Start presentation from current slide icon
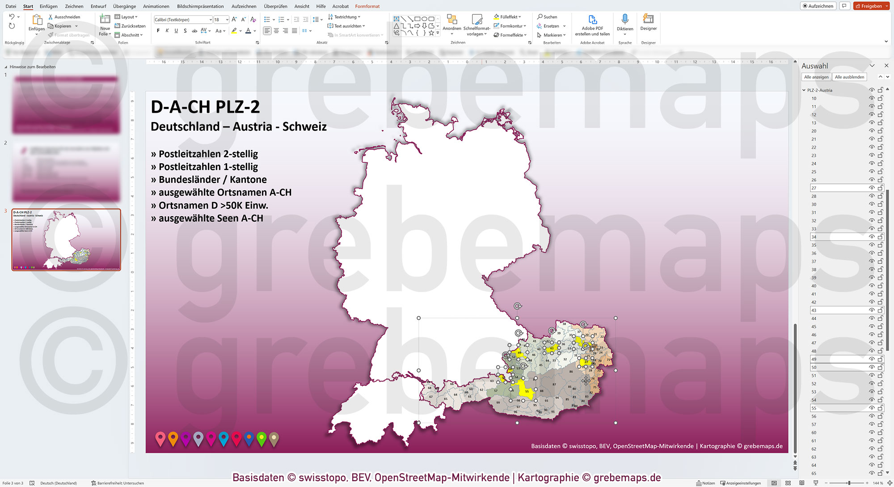This screenshot has width=894, height=487. (x=817, y=483)
